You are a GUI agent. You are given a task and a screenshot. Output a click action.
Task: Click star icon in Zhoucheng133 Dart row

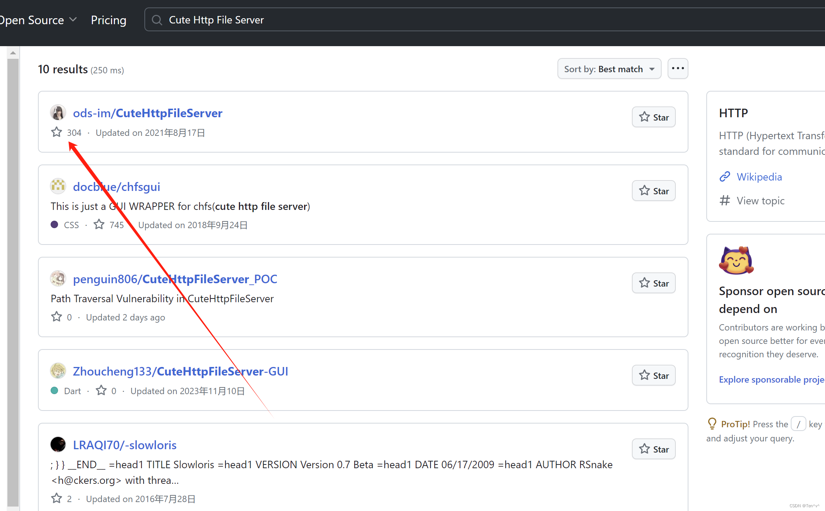(101, 390)
